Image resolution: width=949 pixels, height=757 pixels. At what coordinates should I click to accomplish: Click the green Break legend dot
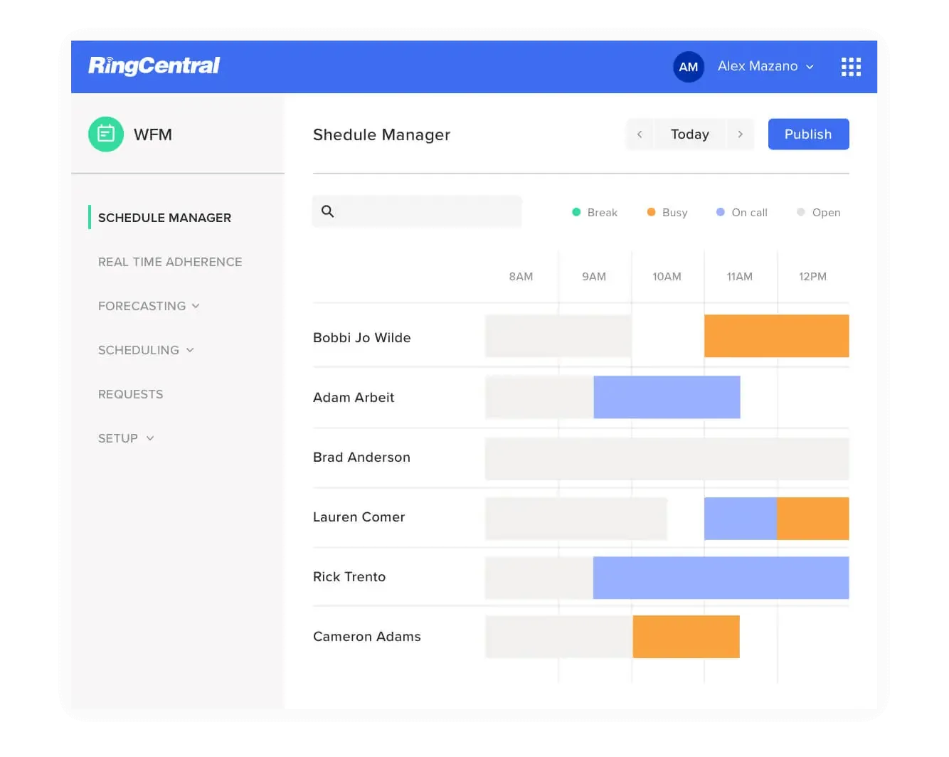coord(576,212)
